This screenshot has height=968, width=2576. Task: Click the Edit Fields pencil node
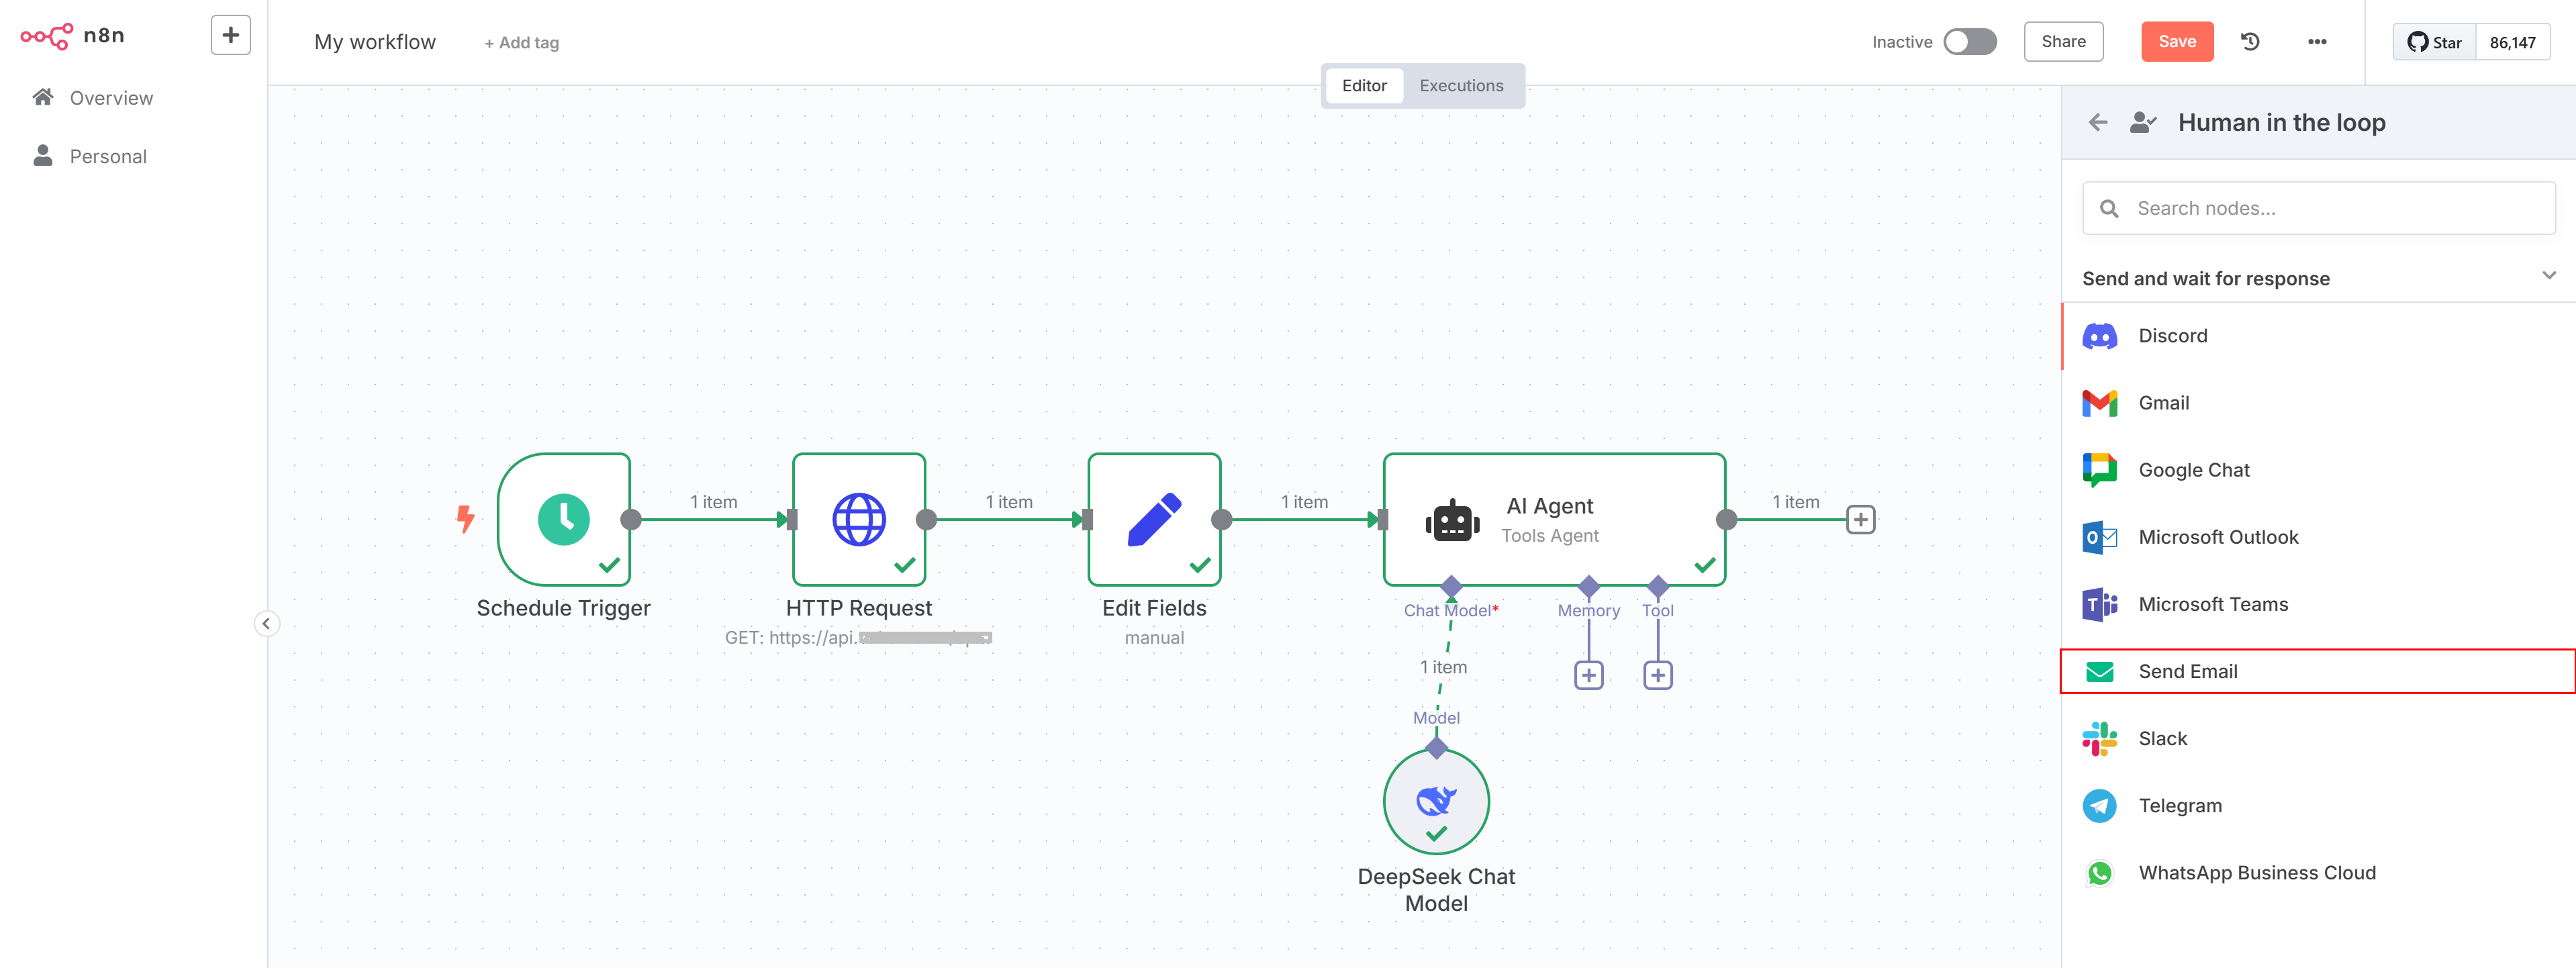click(x=1153, y=519)
